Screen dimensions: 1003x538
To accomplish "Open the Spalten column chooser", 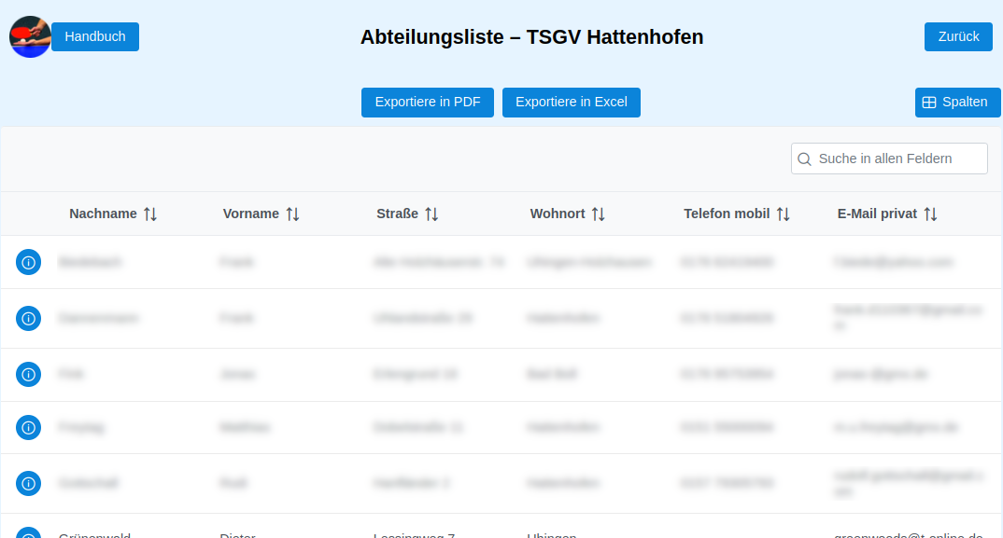I will [957, 103].
